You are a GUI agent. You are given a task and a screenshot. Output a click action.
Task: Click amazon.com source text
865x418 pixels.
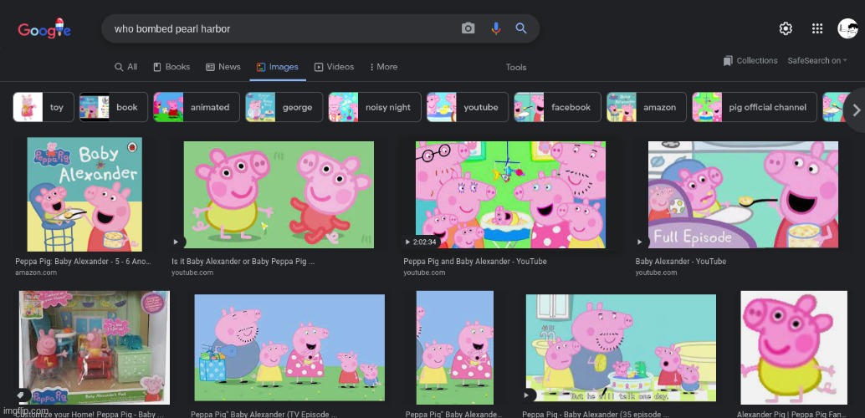pyautogui.click(x=36, y=273)
